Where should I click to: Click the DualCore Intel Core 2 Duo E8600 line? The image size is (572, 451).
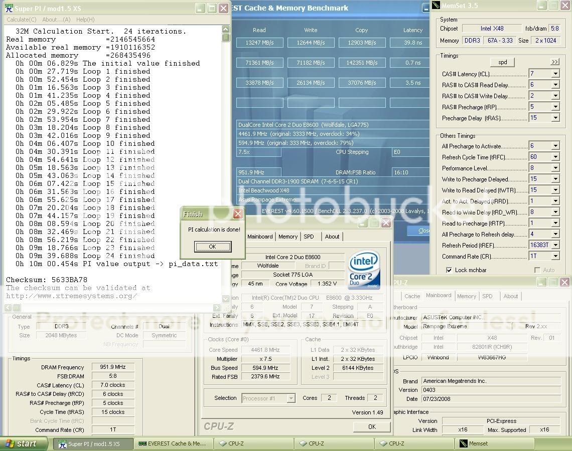pyautogui.click(x=333, y=125)
